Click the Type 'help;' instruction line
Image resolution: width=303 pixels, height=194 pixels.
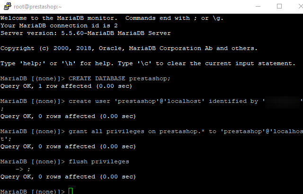148,63
